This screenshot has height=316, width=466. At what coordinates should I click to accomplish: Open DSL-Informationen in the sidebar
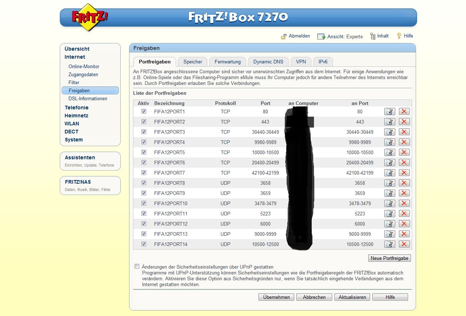88,98
